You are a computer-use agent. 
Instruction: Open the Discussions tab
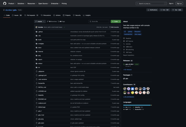[x=46, y=15]
